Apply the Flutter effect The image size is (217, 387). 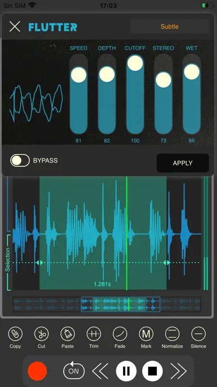(x=183, y=163)
